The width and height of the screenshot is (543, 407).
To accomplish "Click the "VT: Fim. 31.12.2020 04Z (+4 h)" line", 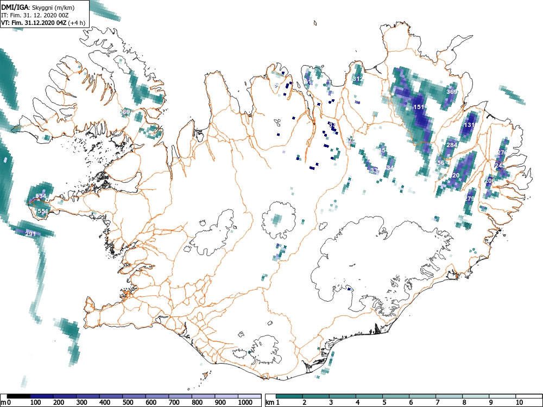I will pos(43,23).
